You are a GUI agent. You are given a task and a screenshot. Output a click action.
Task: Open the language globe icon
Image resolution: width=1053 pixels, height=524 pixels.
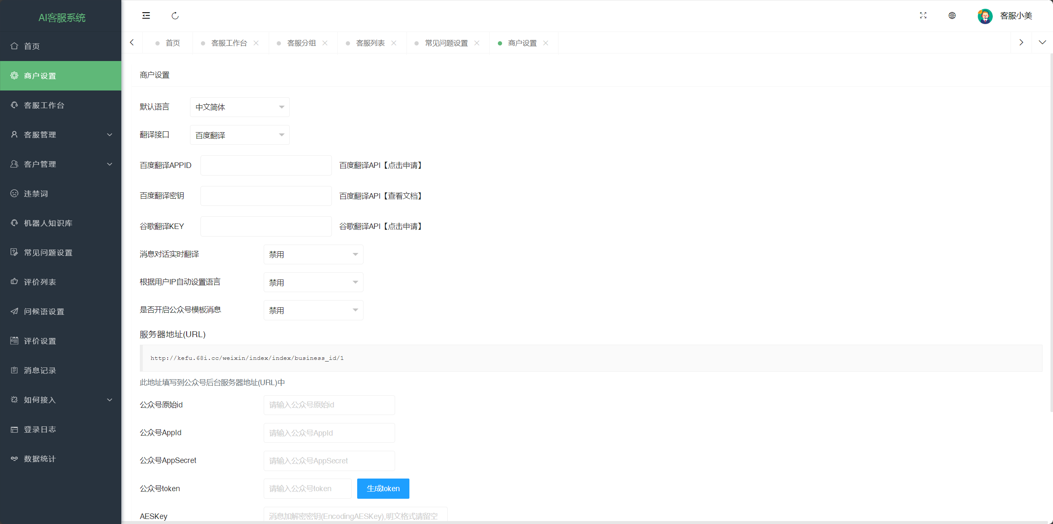(952, 16)
